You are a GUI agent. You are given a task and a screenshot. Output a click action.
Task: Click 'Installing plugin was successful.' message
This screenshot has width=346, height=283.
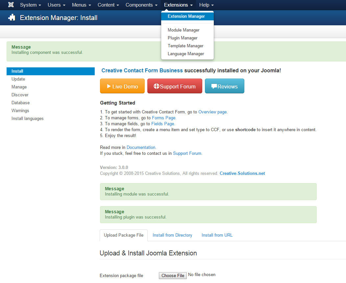(x=136, y=217)
